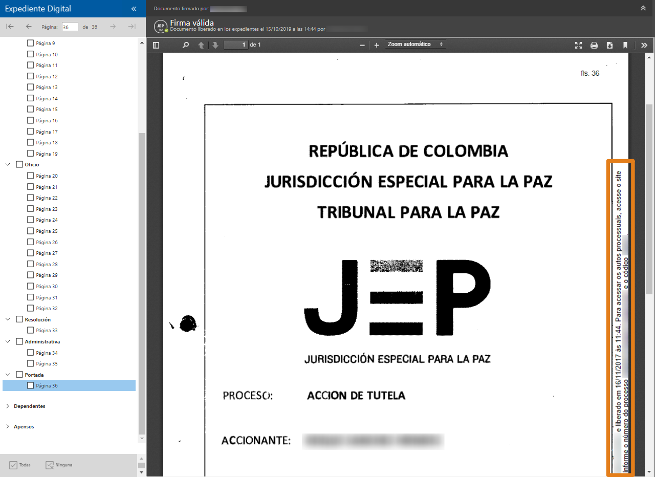Open Página 30 in the tree
The image size is (655, 477).
tap(47, 287)
